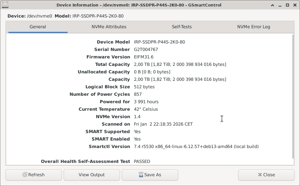This screenshot has height=186, width=300.
Task: Click the Number of Power Cycles label
Action: 100,94
